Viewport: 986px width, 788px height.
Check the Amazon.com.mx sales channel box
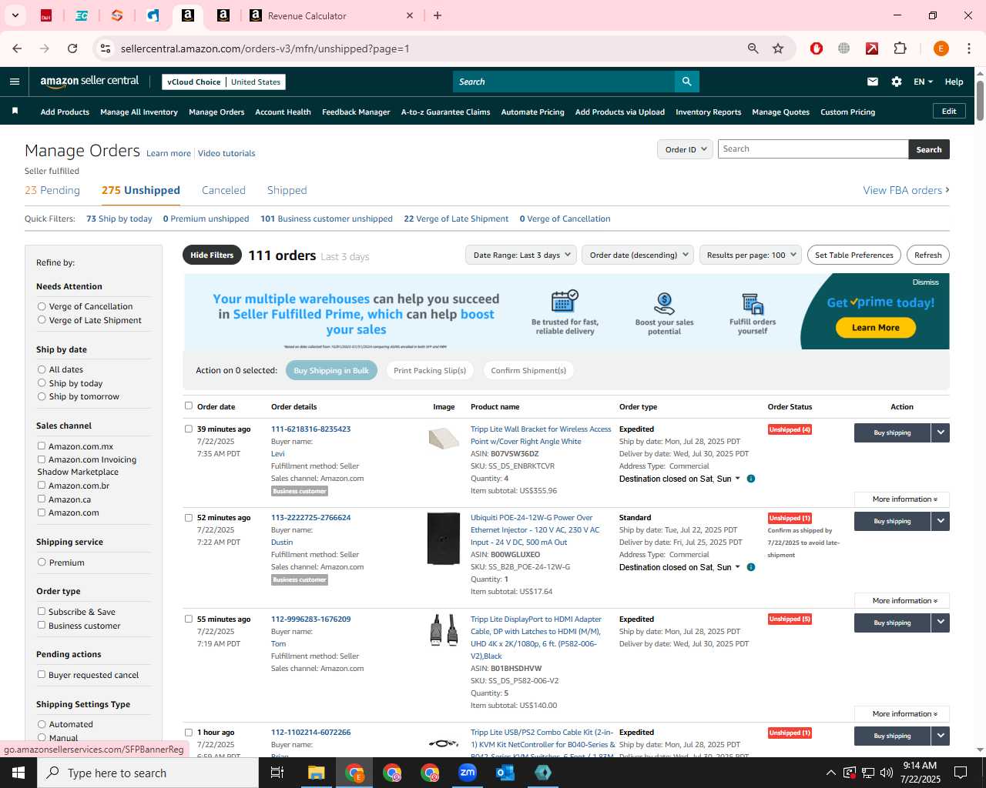(42, 446)
